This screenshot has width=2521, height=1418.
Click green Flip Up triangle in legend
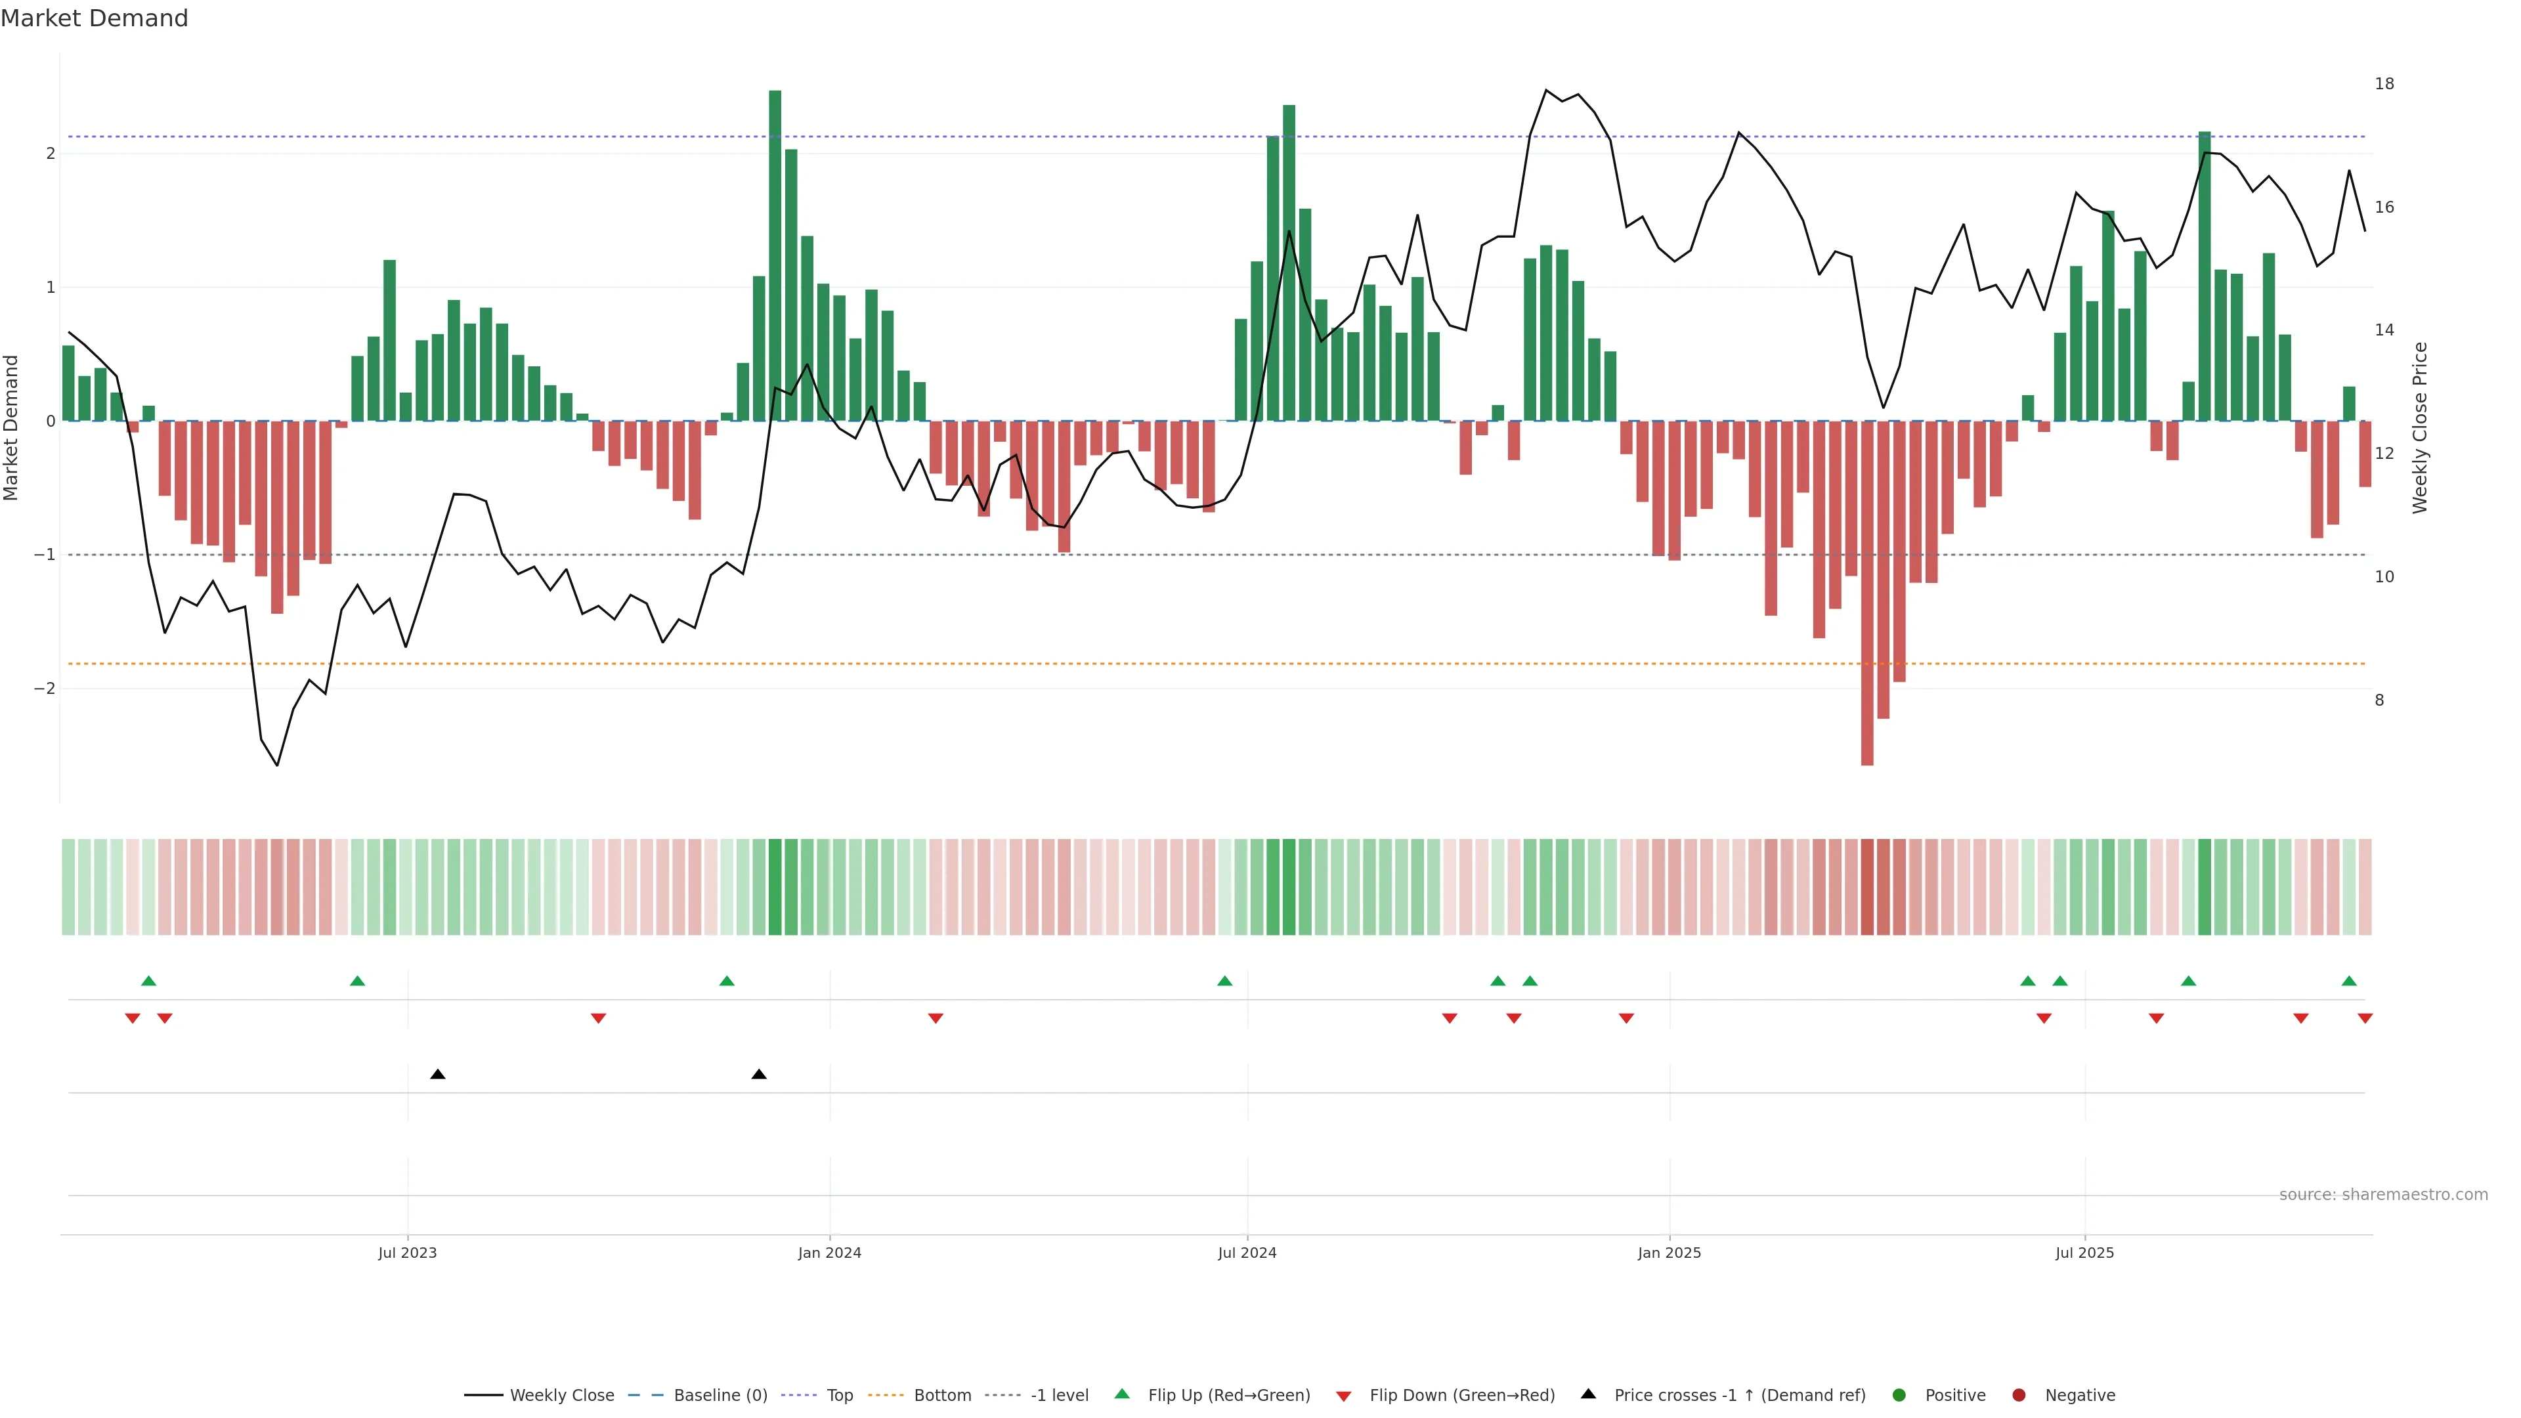(1123, 1394)
